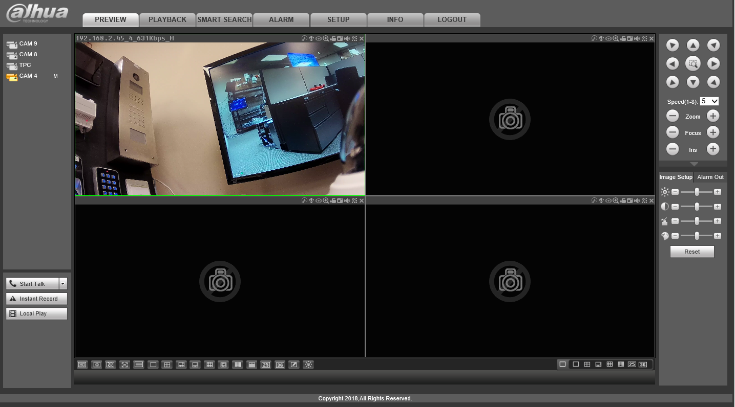Start local record in CAM 4 window
Screen dimensions: 735x407
tap(332, 38)
